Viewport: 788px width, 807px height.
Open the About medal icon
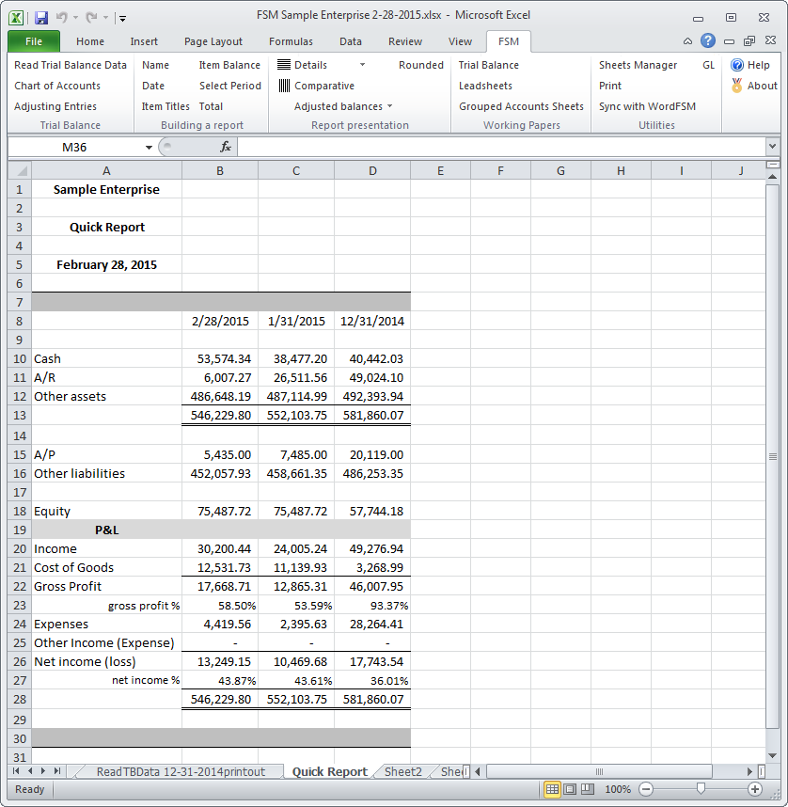(x=737, y=86)
